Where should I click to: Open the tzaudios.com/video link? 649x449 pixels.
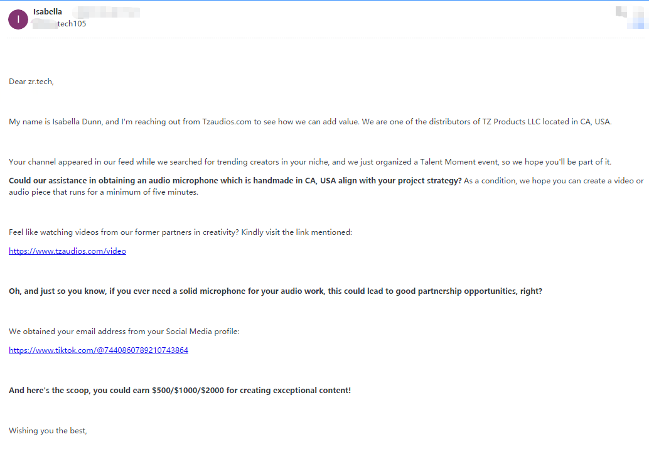(x=67, y=251)
